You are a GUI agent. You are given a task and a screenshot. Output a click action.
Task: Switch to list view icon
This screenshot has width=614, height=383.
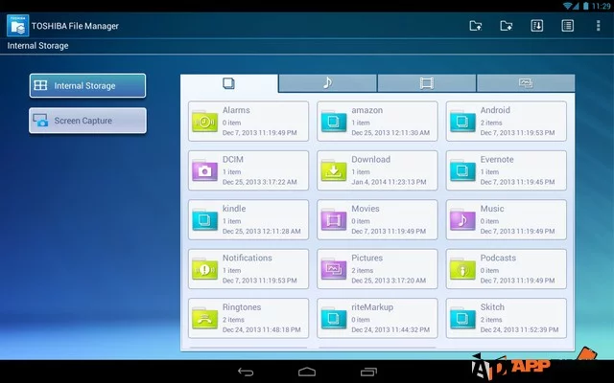point(567,26)
